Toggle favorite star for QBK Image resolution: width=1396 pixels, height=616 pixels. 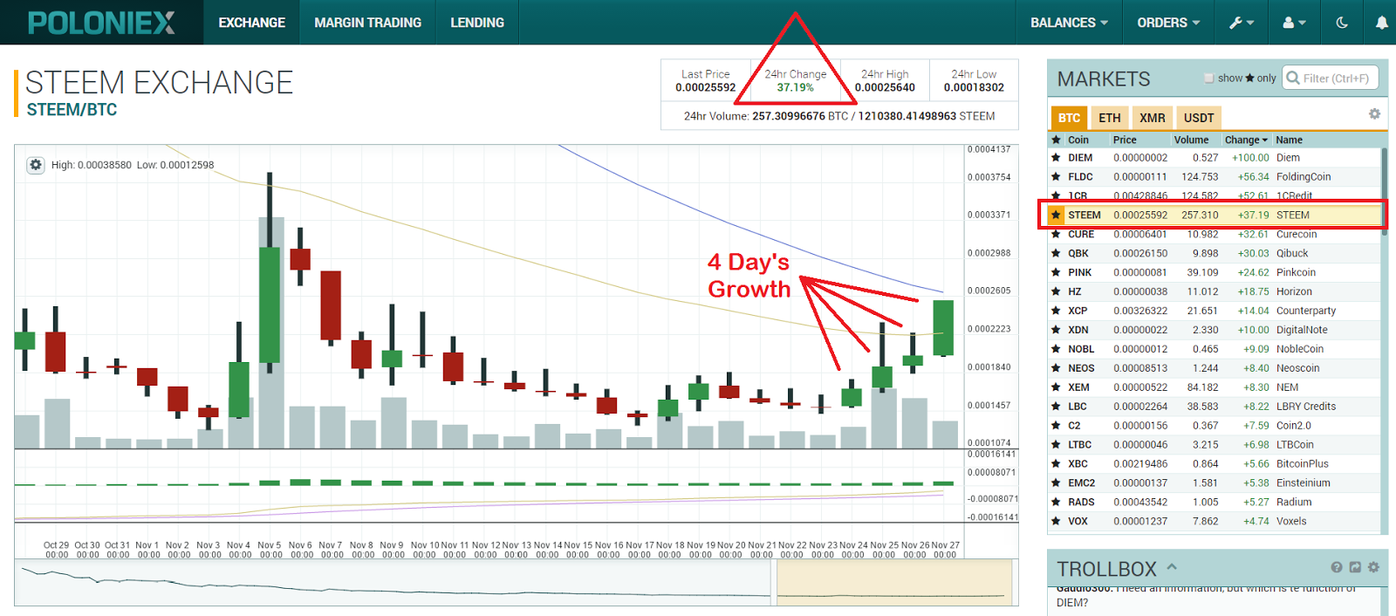1056,254
